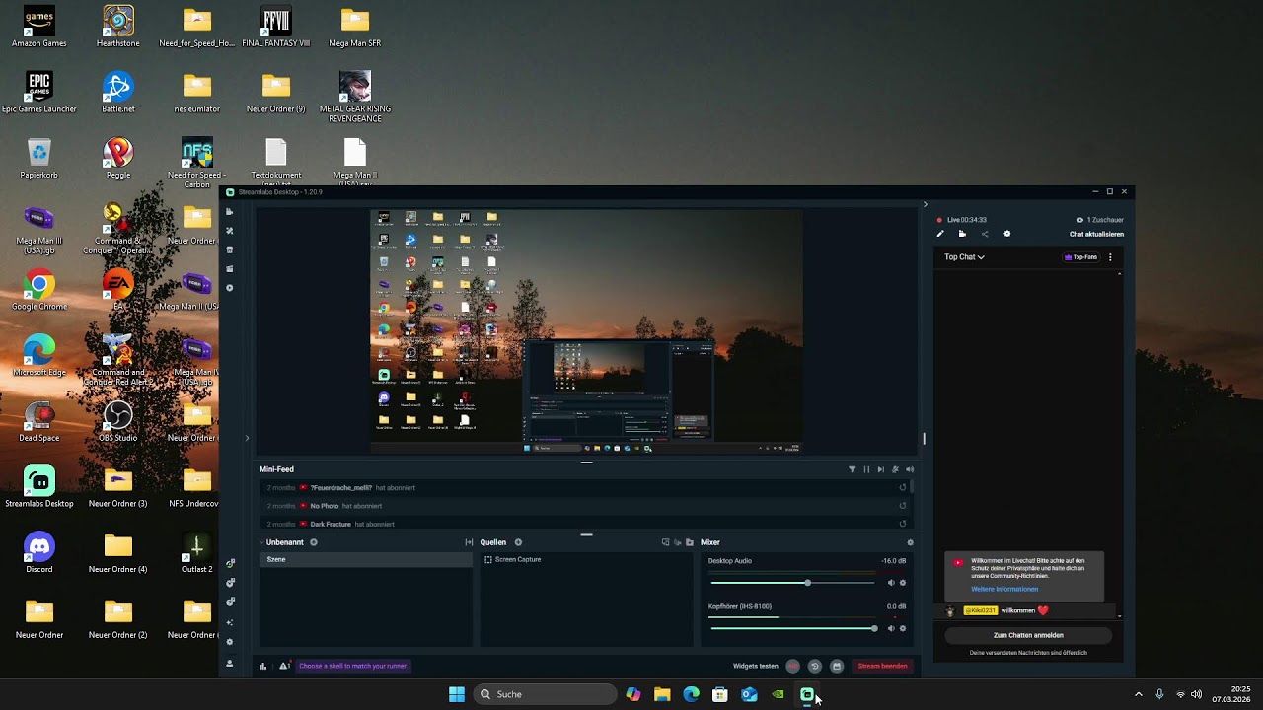Skip the current alert in Mini-Feed

point(881,469)
